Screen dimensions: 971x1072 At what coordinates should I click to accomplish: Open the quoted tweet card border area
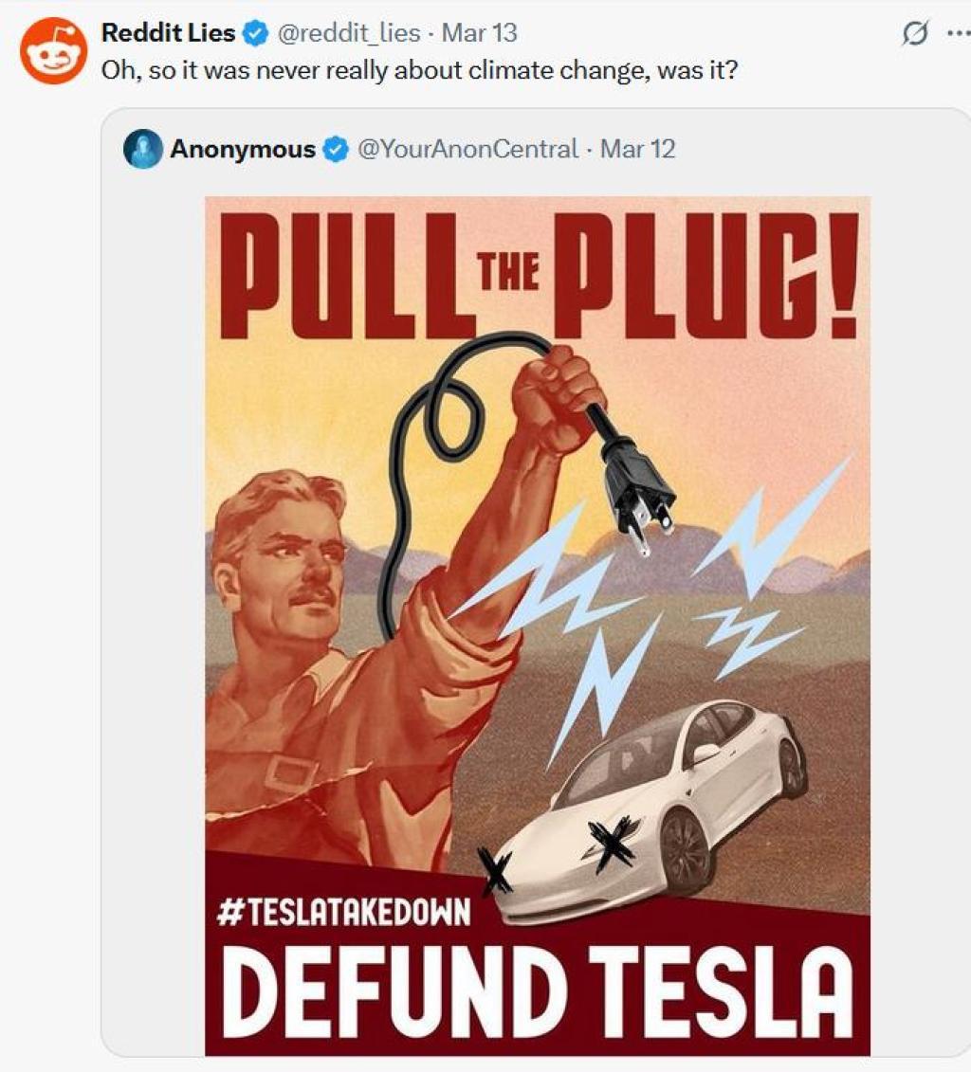[x=538, y=581]
